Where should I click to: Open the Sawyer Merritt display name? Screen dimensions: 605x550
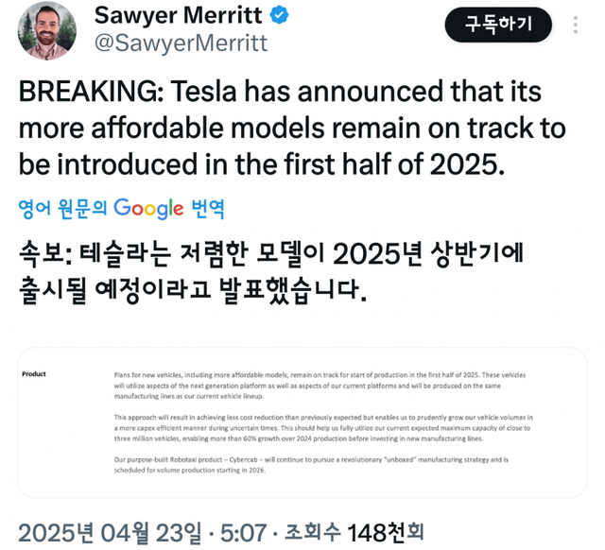(x=178, y=15)
